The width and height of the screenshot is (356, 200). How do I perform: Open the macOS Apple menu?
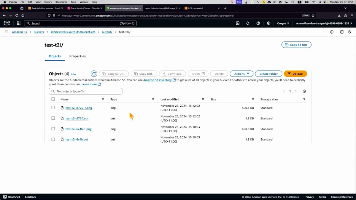(4, 2)
